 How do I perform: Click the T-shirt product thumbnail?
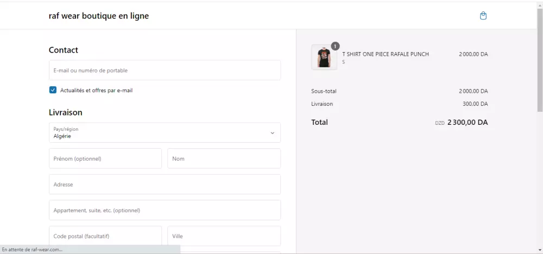coord(324,57)
